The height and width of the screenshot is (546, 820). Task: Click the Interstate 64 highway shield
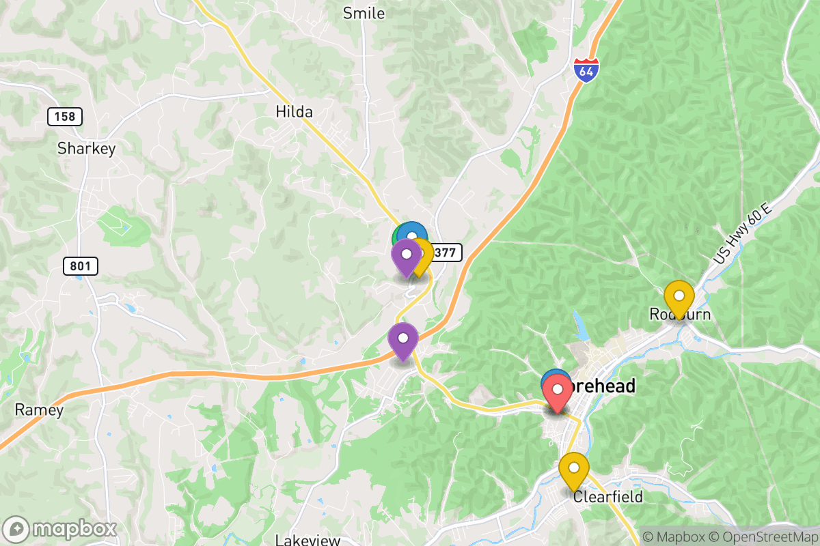coord(586,70)
